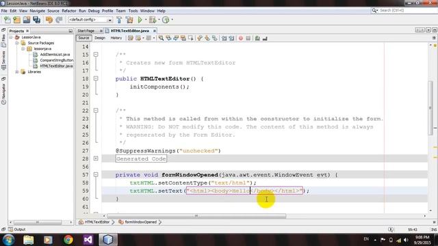The image size is (438, 246).
Task: Click the Debug Project icon
Action: tap(153, 20)
